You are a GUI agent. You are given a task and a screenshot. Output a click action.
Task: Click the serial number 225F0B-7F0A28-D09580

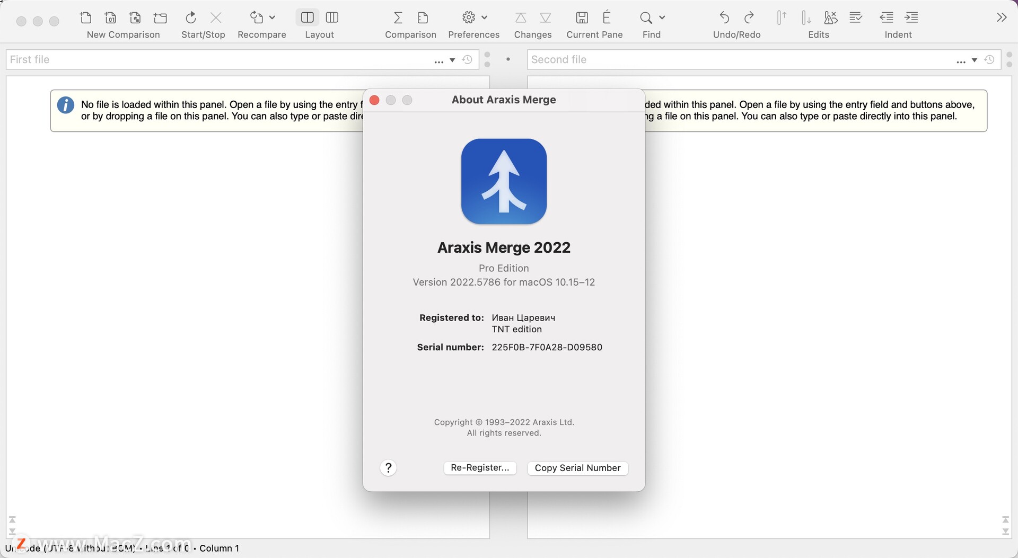[547, 347]
